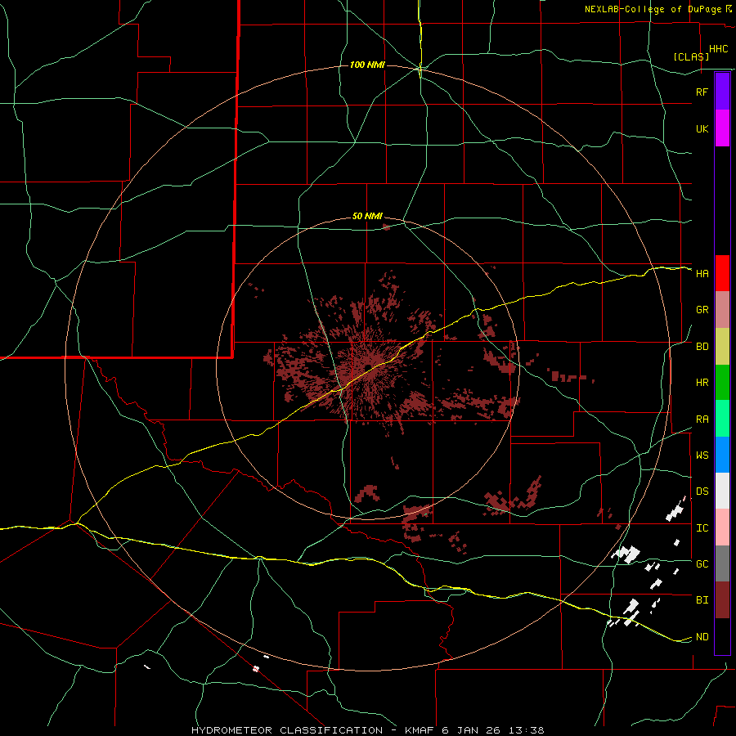Select the BD yellow-olive color swatch

(x=722, y=347)
